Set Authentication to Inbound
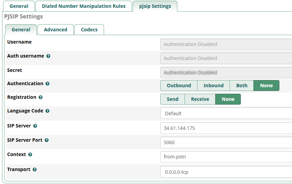292x184 pixels. click(x=214, y=86)
